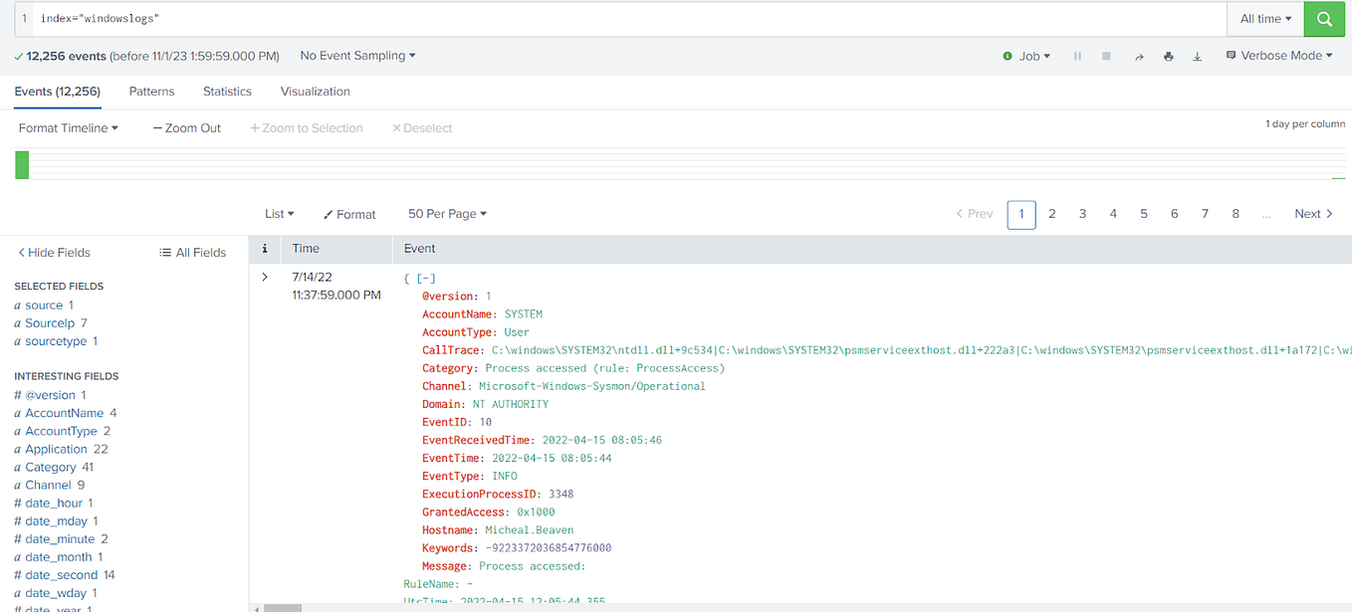Change results count via 50 Per Page dropdown
The height and width of the screenshot is (612, 1352).
pos(444,213)
